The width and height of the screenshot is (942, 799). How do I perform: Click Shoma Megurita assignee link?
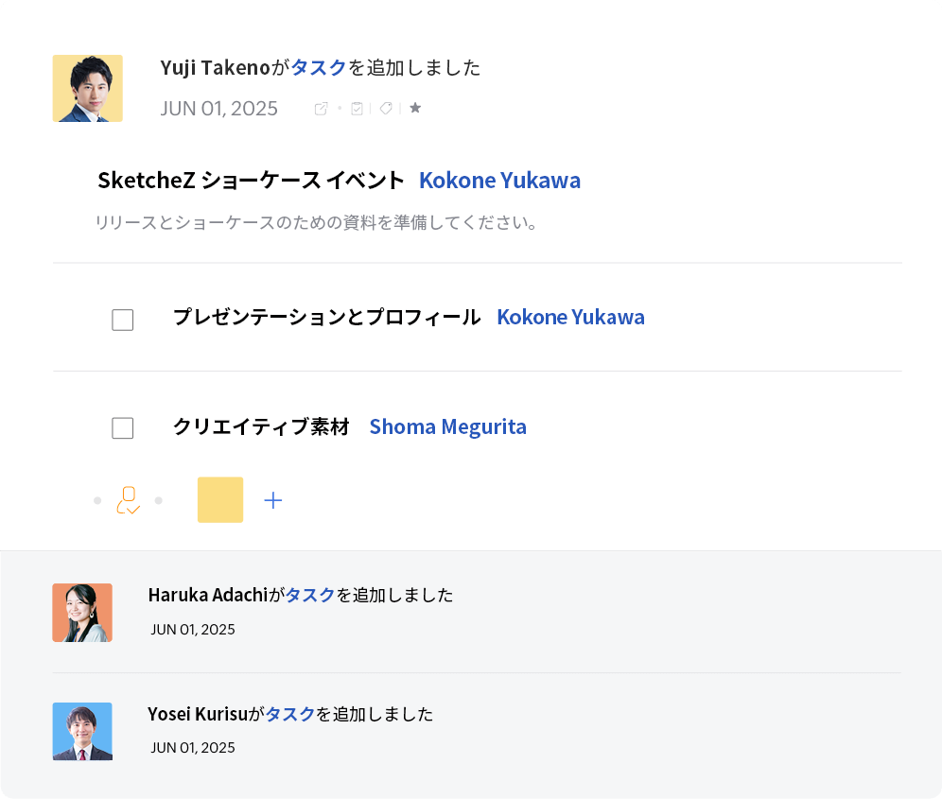point(447,426)
